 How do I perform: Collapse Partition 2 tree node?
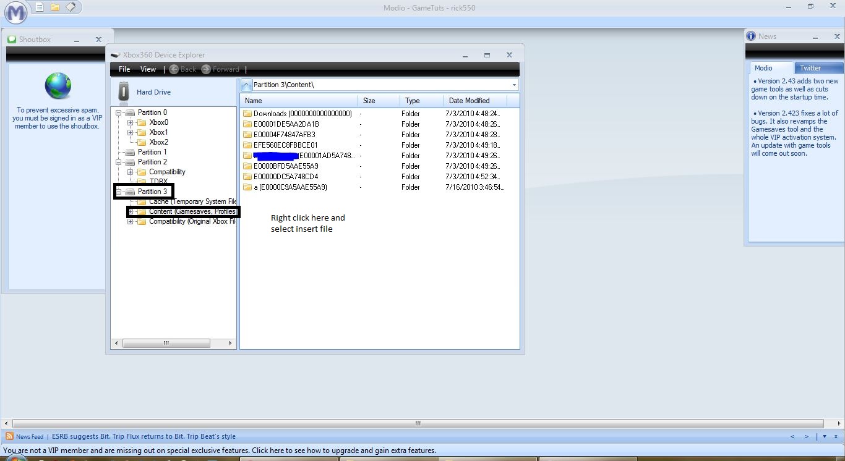click(x=118, y=162)
